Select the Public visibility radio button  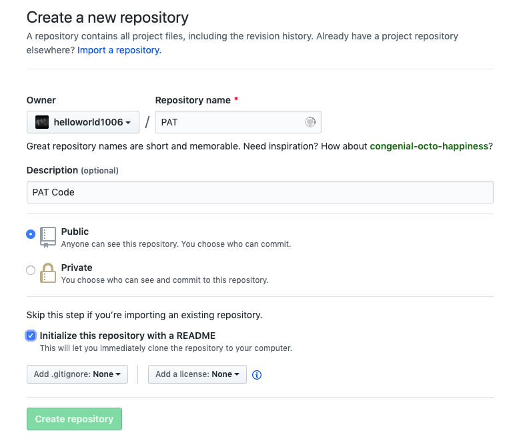(x=31, y=234)
